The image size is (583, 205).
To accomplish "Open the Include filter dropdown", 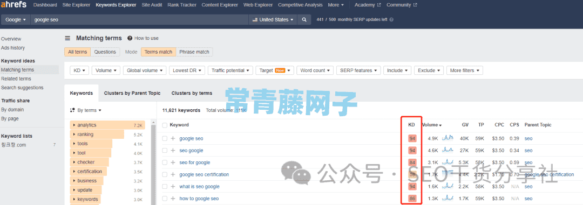I will (398, 70).
